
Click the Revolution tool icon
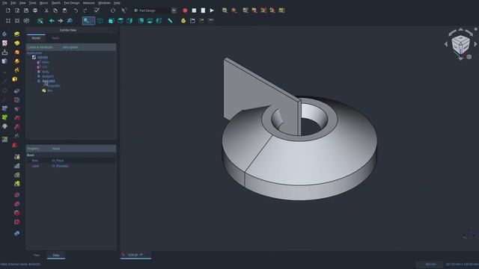click(x=16, y=43)
